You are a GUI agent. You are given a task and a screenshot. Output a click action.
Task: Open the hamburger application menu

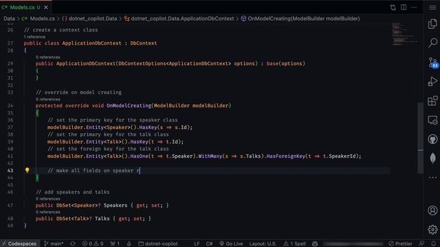point(432,8)
